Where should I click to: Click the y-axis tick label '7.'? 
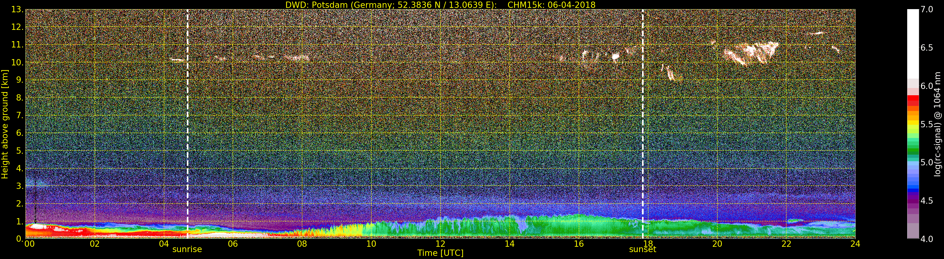20,115
